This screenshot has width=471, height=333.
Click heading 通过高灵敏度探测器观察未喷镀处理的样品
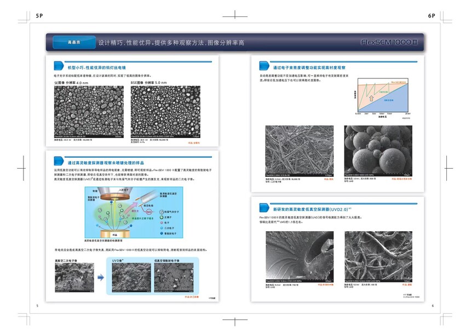pos(106,163)
